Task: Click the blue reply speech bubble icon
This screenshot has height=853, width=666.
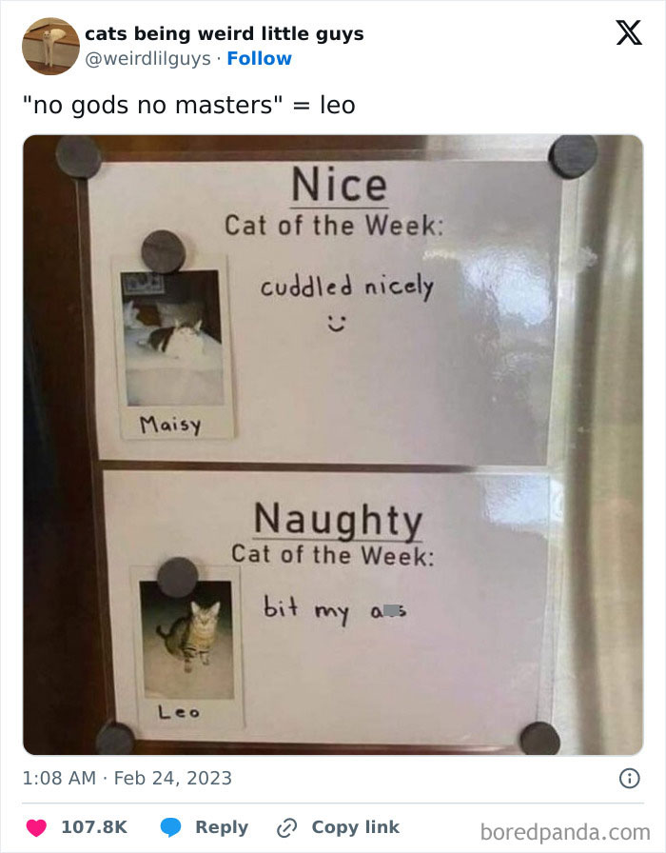Action: [x=170, y=827]
